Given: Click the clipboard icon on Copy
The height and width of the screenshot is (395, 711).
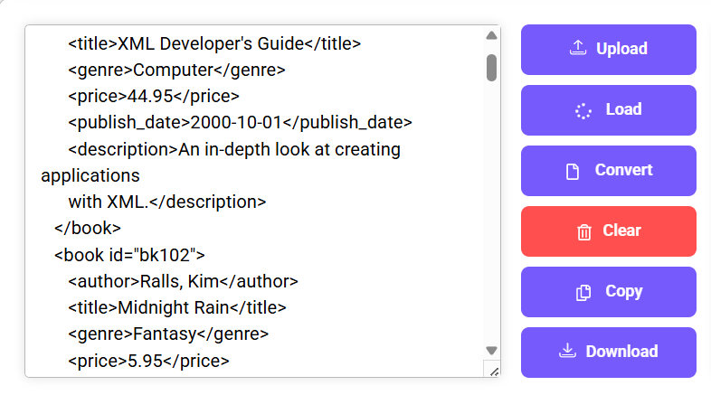Looking at the screenshot, I should (583, 293).
